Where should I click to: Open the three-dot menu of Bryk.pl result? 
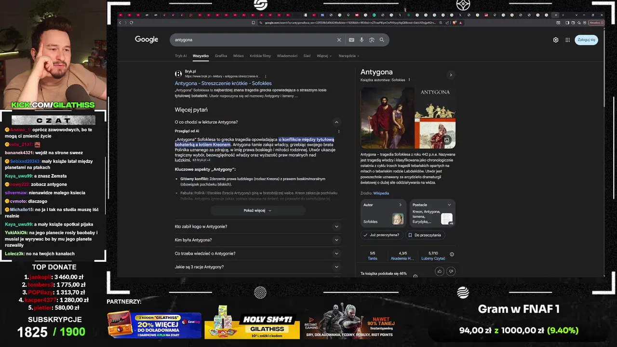tap(266, 76)
